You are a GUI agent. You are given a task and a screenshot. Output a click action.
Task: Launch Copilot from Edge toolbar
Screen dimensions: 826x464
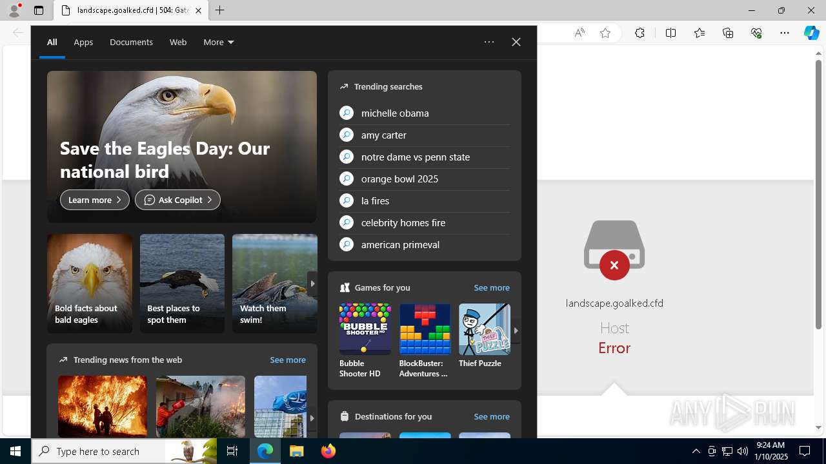coord(811,33)
